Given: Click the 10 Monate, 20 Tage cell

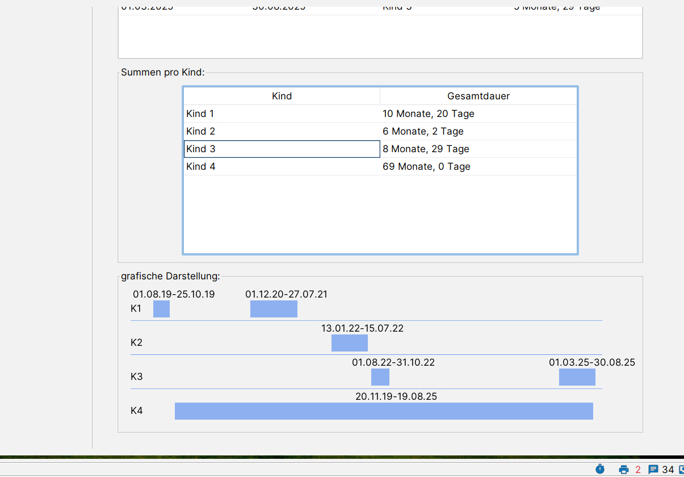Looking at the screenshot, I should [x=479, y=114].
